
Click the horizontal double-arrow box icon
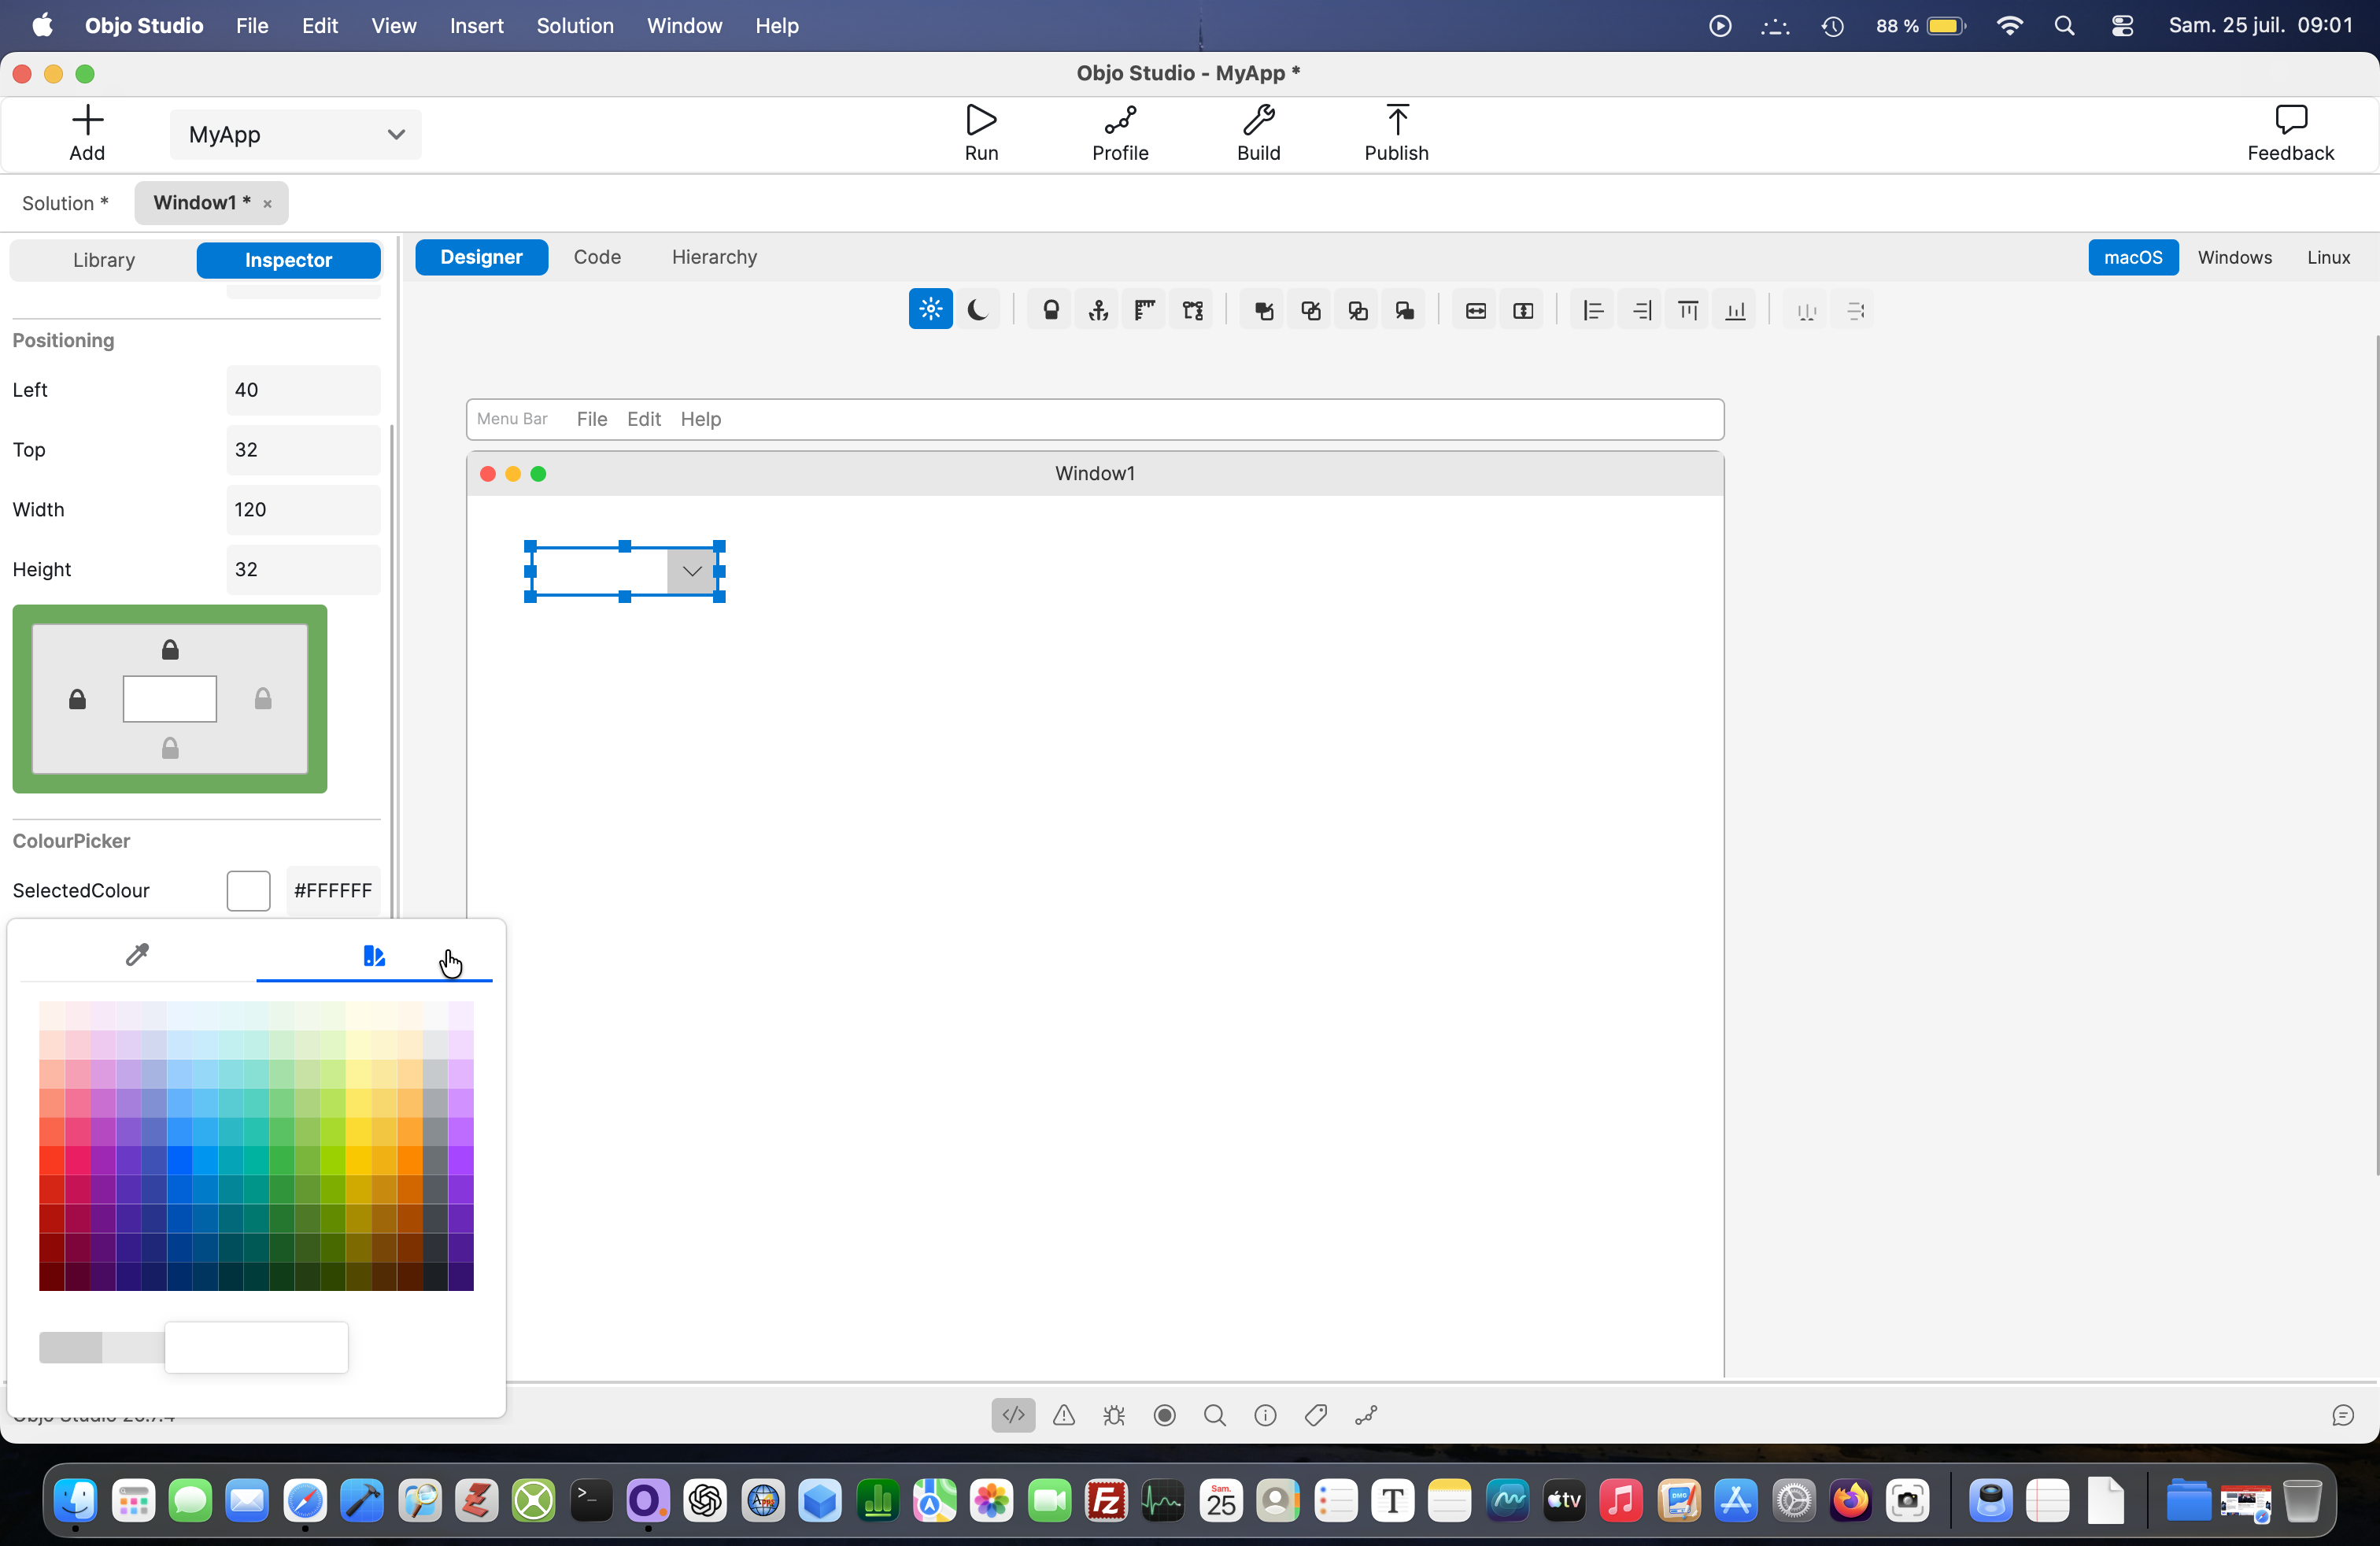click(1476, 310)
